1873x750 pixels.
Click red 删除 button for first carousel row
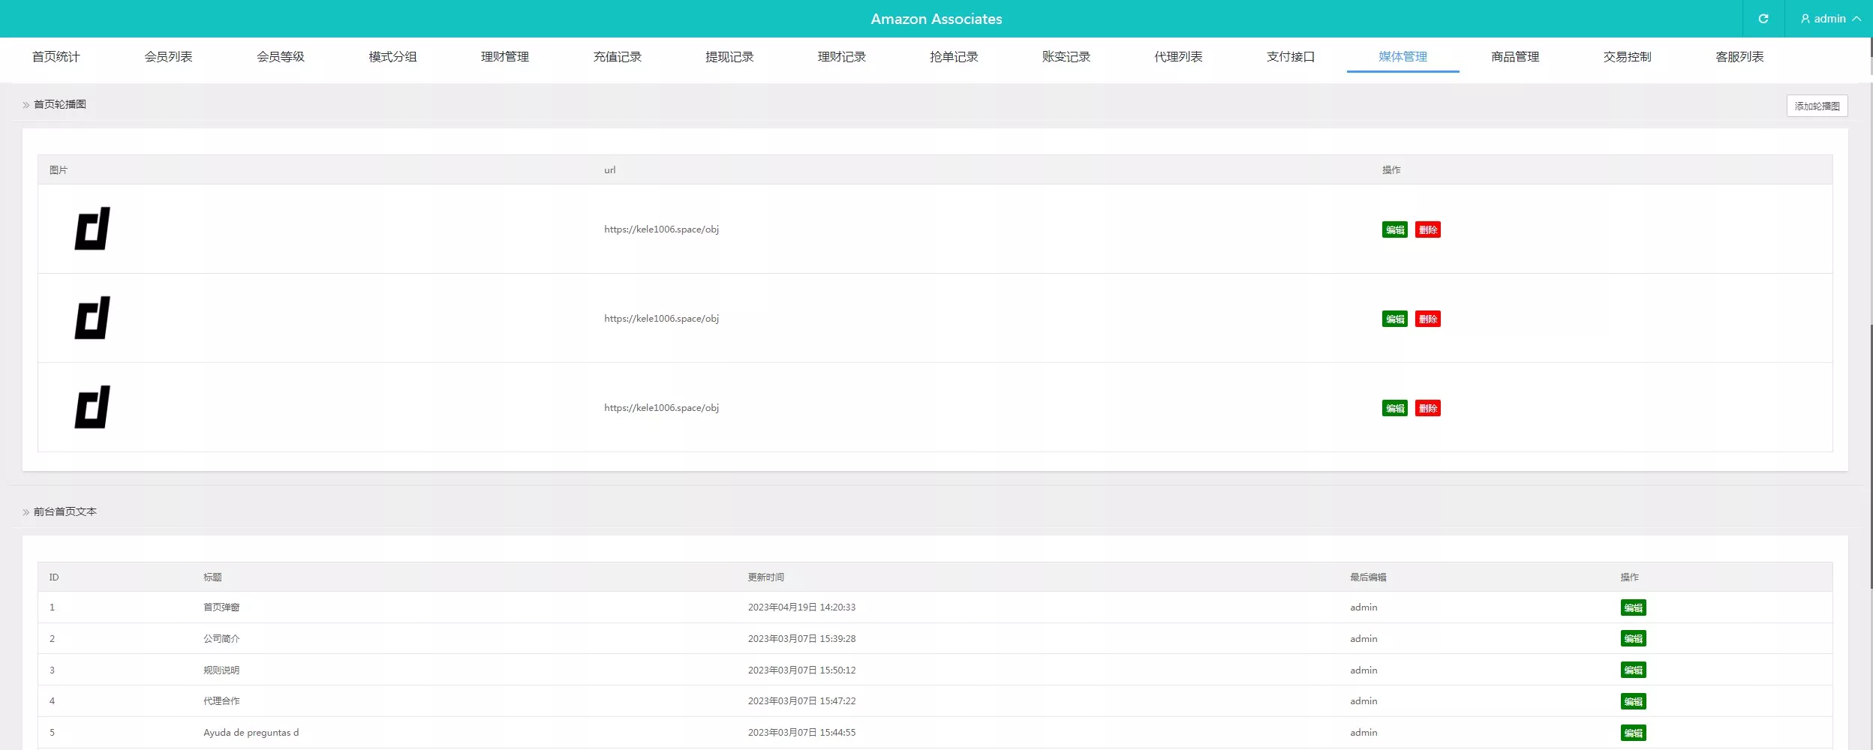pyautogui.click(x=1427, y=229)
